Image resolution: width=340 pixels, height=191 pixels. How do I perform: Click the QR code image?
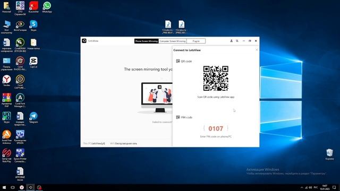coord(216,78)
